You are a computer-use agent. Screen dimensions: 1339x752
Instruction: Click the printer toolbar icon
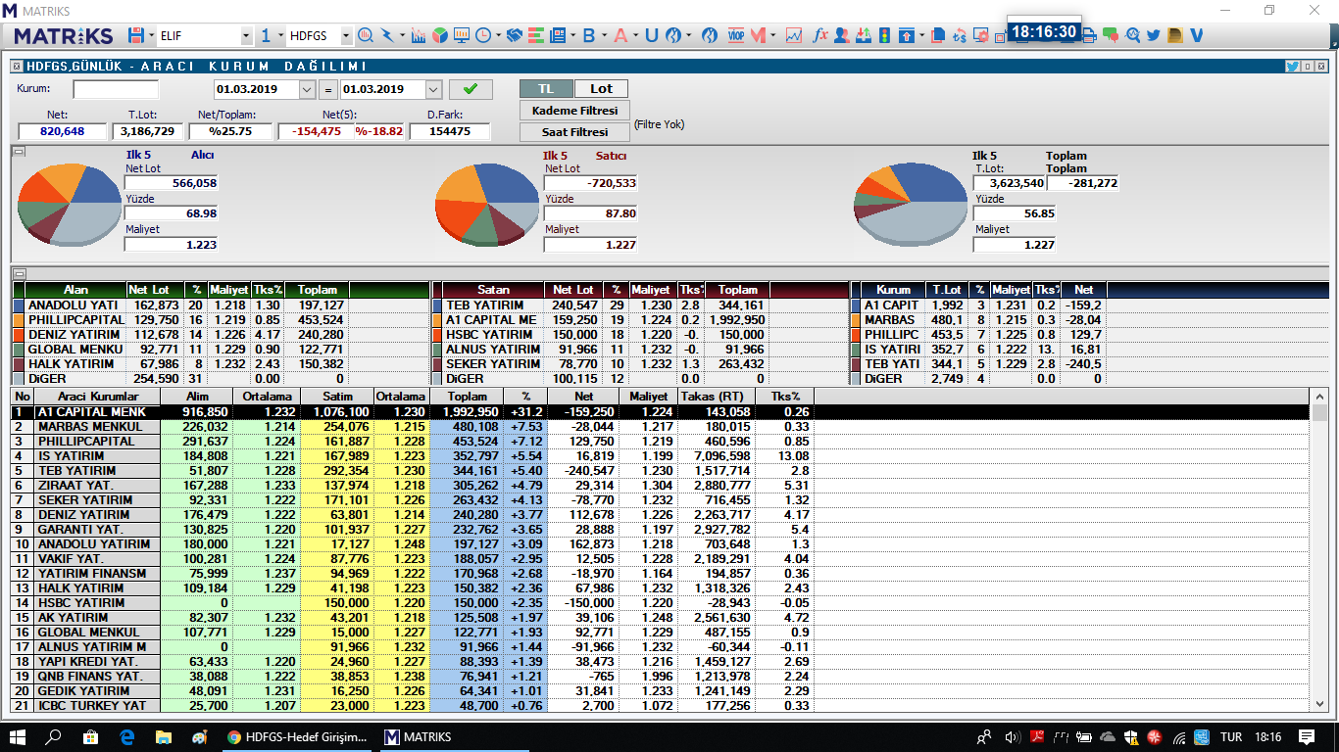coord(1089,36)
